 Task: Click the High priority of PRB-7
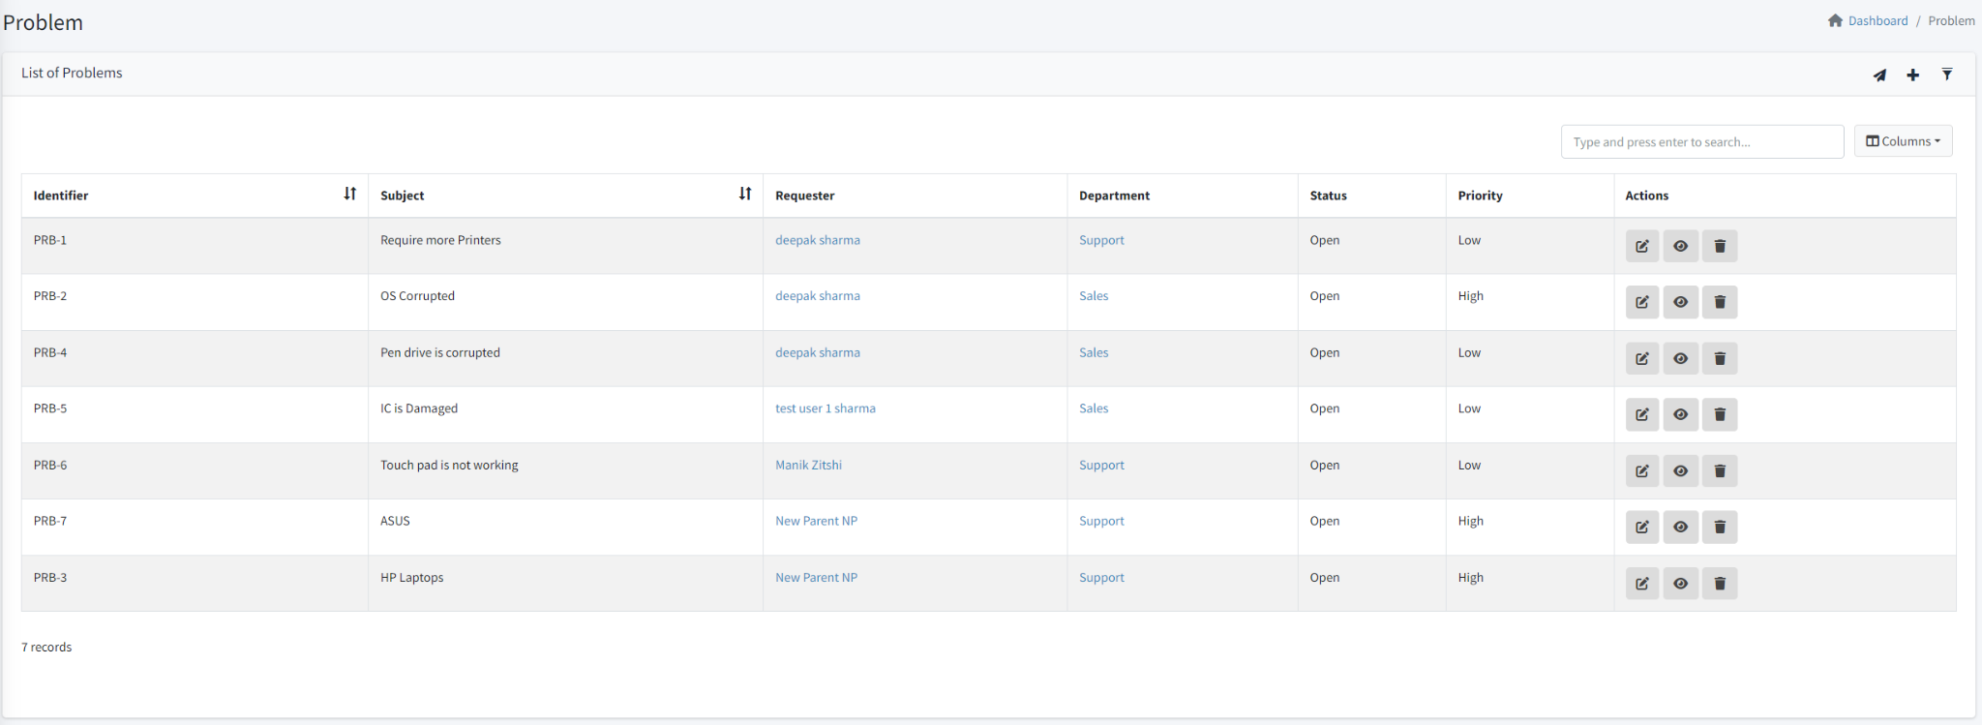[1470, 521]
